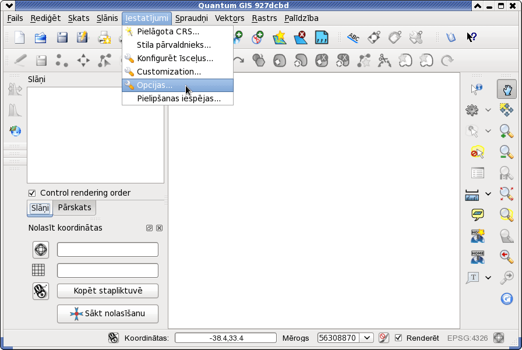Open project via the folder icon

pos(41,38)
